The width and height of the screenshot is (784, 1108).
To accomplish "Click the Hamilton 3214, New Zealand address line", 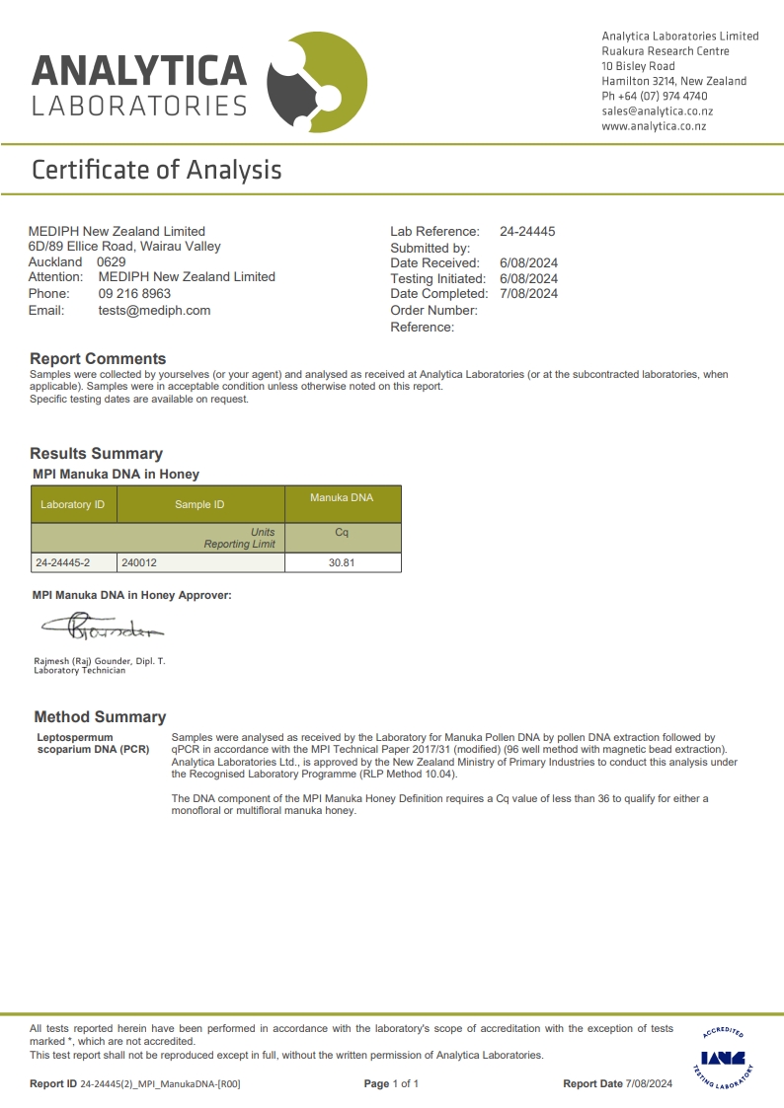I will (673, 81).
